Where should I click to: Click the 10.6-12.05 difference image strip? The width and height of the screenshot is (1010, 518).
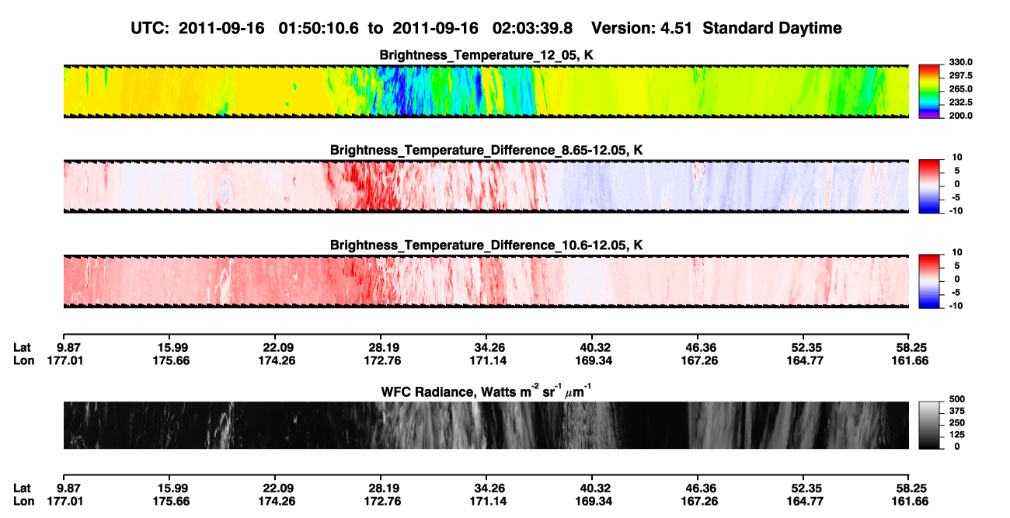486,281
